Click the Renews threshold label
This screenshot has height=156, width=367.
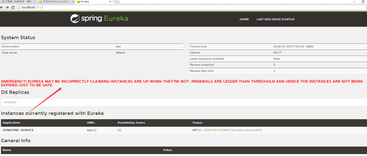point(202,65)
